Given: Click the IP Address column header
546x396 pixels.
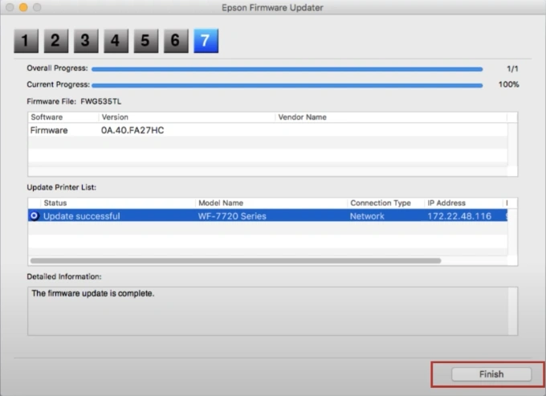Looking at the screenshot, I should (446, 203).
